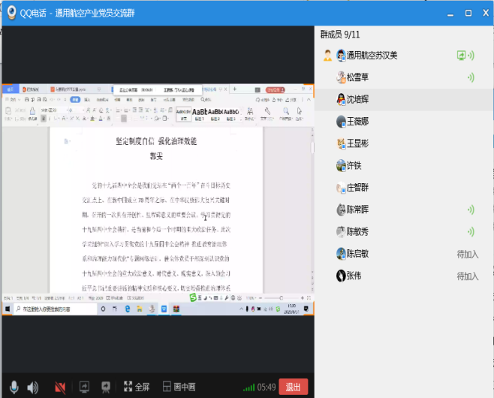
Task: Select member 陈启敏 pending to join
Action: 368,254
